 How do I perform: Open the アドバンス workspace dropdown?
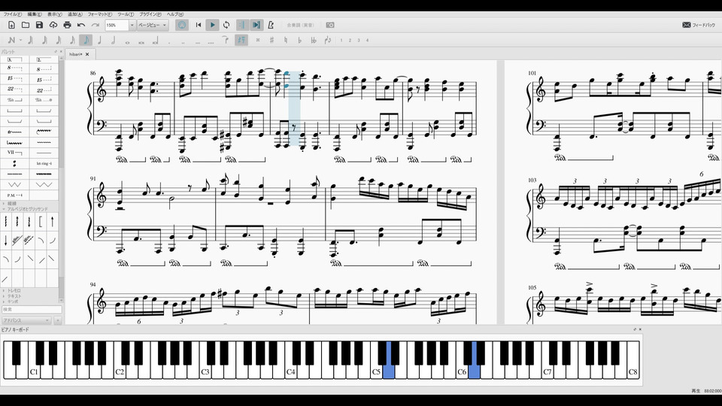pyautogui.click(x=26, y=320)
